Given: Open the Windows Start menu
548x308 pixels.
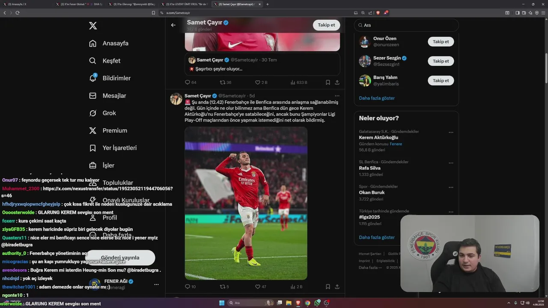Looking at the screenshot, I should tap(222, 303).
